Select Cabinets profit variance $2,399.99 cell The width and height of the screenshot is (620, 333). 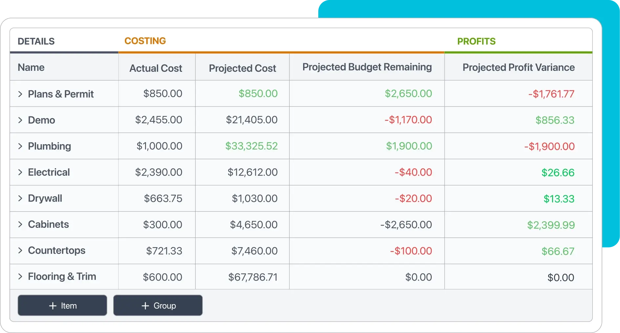click(551, 225)
